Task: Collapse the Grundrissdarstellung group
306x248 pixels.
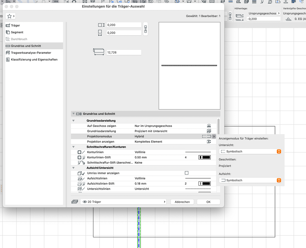Action: 74,120
